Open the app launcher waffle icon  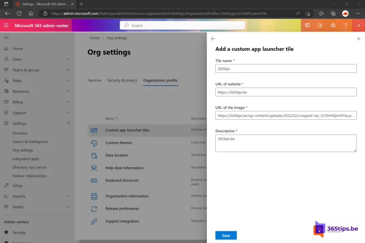point(6,25)
